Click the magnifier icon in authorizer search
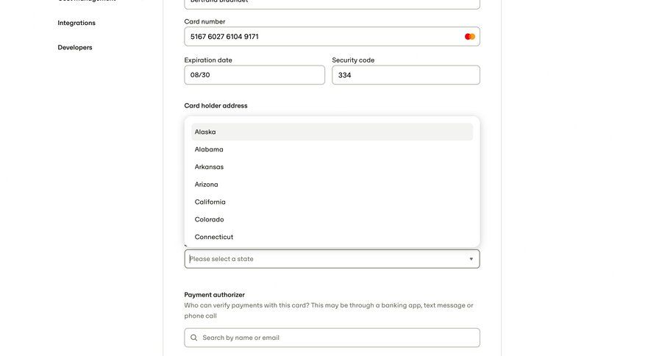 click(194, 338)
